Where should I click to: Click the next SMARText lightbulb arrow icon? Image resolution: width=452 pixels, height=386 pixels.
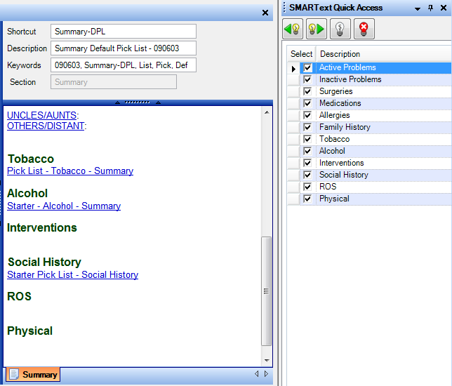[317, 29]
